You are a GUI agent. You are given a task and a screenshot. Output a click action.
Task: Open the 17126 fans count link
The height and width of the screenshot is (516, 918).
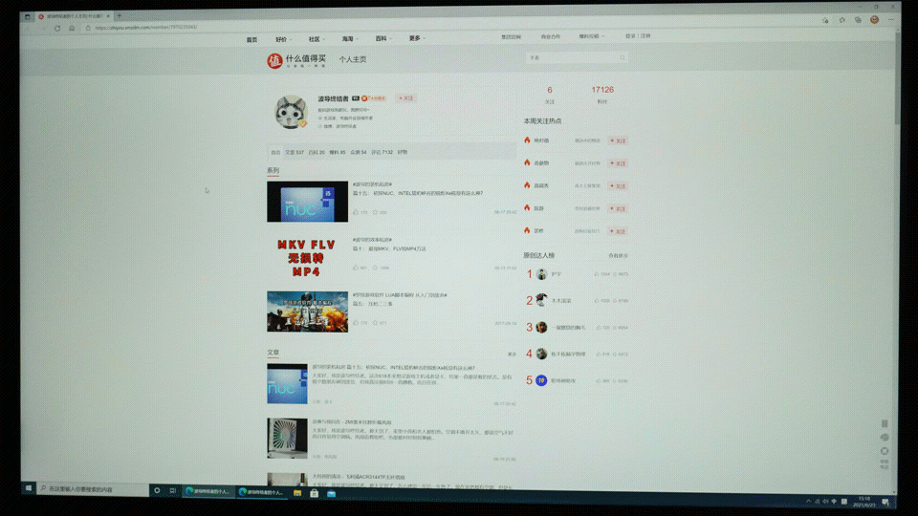[602, 90]
